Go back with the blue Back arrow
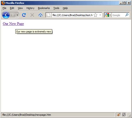Viewport: 132px width, 118px height. tap(6, 15)
